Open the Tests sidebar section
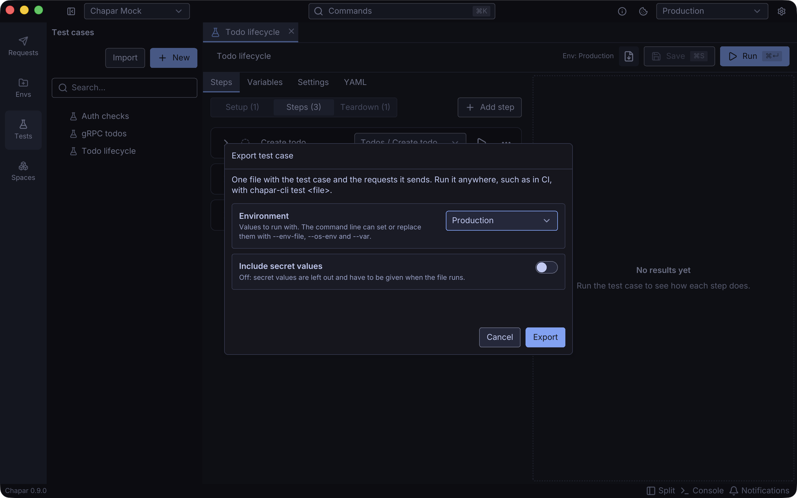Image resolution: width=797 pixels, height=498 pixels. click(x=23, y=129)
